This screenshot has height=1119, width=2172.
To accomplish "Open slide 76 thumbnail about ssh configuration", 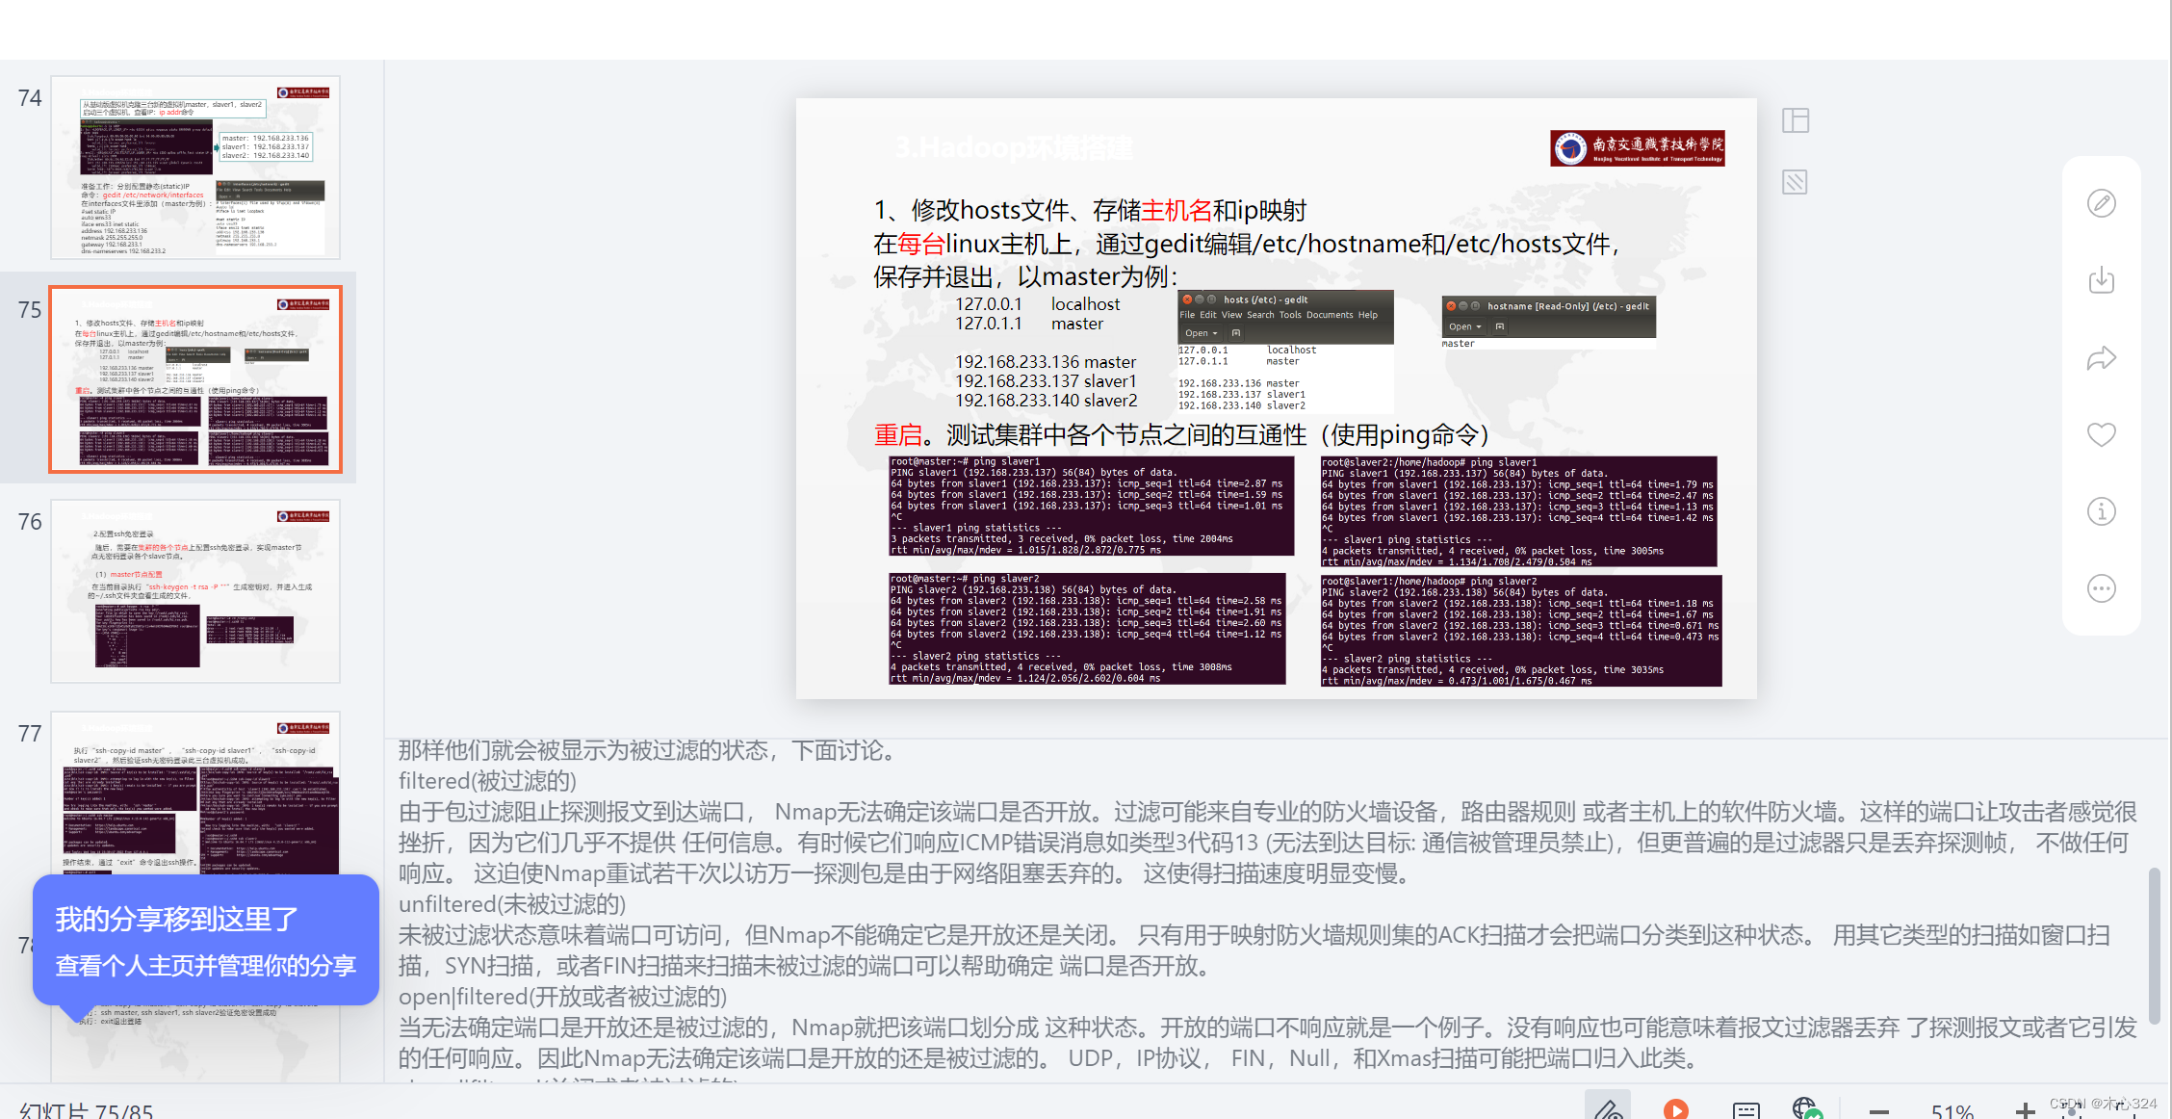I will pos(195,591).
